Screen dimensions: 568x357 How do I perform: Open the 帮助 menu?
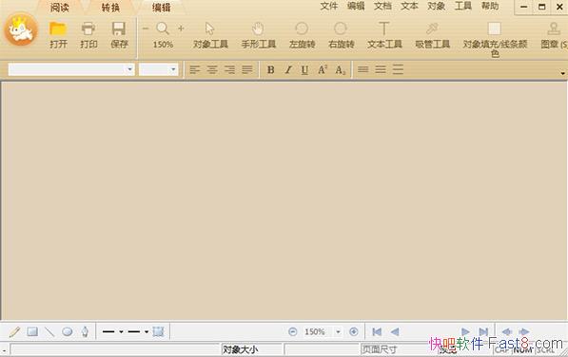point(490,6)
